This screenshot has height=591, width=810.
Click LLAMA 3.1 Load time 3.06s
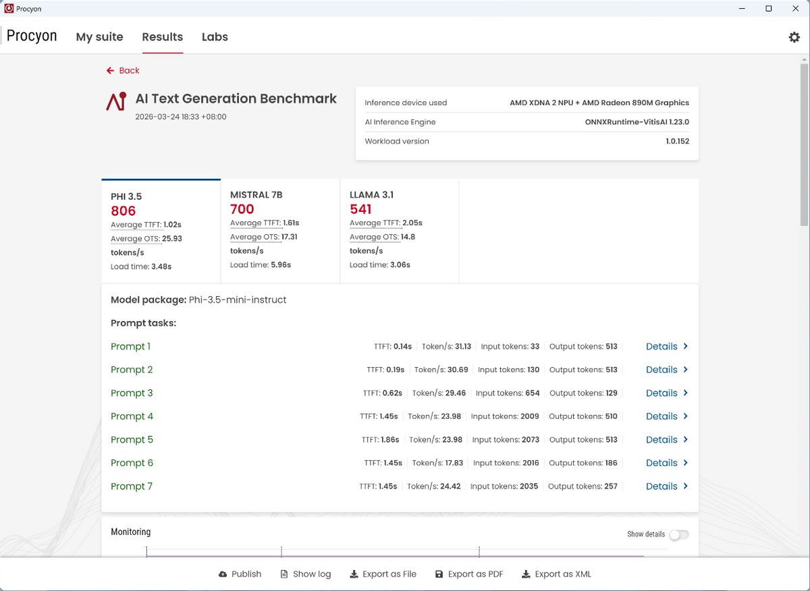pos(380,264)
